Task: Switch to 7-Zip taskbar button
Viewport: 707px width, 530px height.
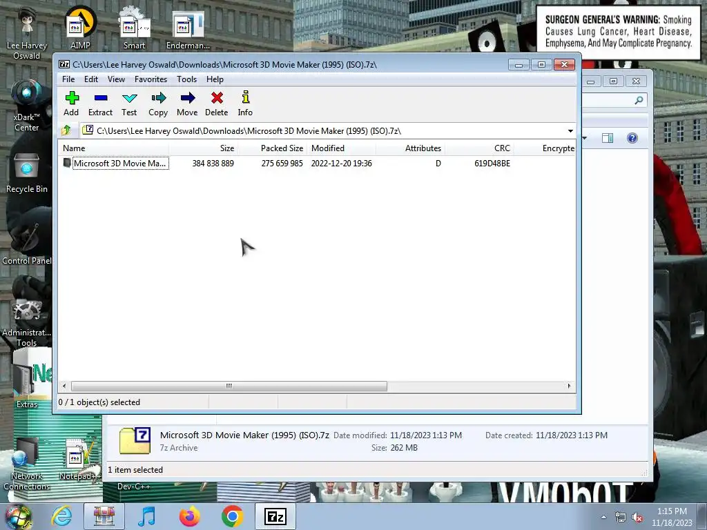Action: coord(275,516)
